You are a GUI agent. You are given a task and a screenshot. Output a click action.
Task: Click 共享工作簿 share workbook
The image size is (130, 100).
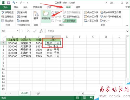[x=91, y=21]
